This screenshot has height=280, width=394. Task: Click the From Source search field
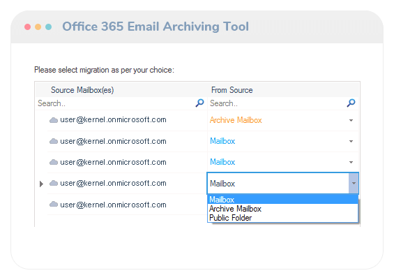(278, 103)
